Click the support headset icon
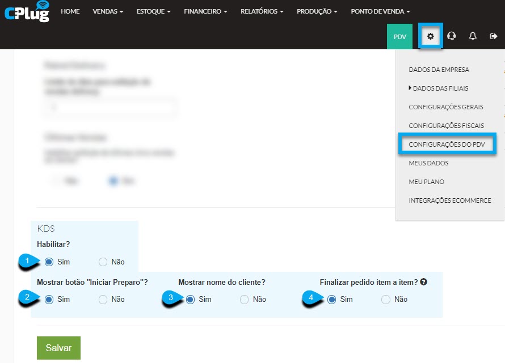Viewport: 505px width, 363px height. click(452, 36)
